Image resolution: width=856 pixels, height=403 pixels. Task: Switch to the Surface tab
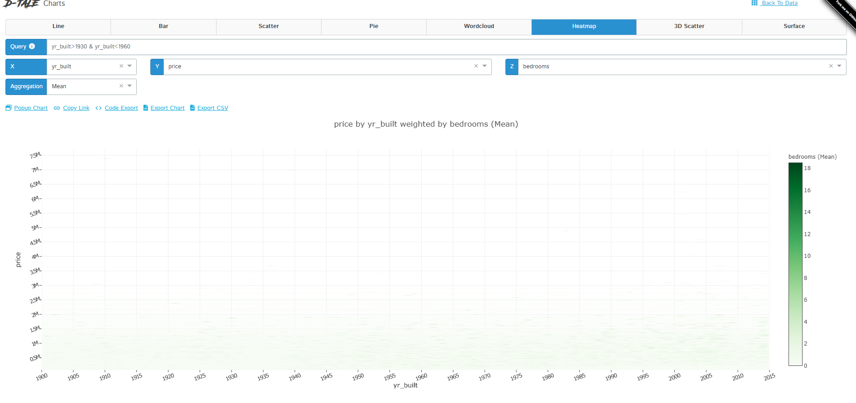(x=794, y=27)
